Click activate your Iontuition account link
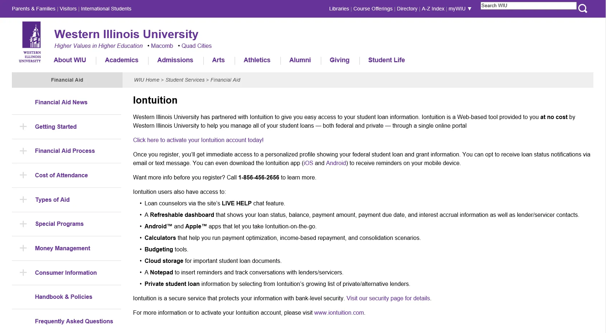606x333 pixels. (198, 140)
